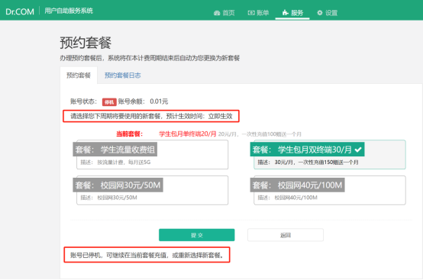Click the 学生包月单终端20/月 current package text
Screen dimensions: 423x280
coord(188,134)
